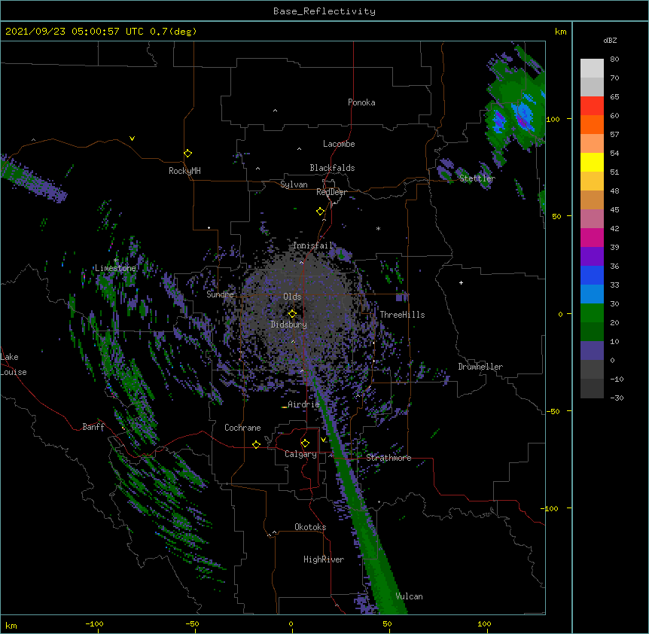
Task: Select the Limestone label
Action: pos(115,268)
